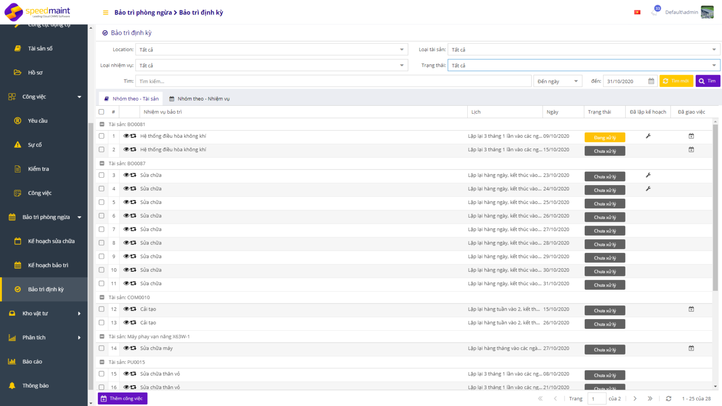
Task: Click the hamburger menu icon in header
Action: click(x=105, y=13)
